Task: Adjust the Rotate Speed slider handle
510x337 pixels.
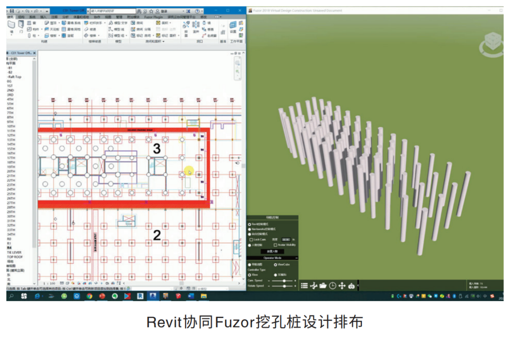Action: pos(284,286)
